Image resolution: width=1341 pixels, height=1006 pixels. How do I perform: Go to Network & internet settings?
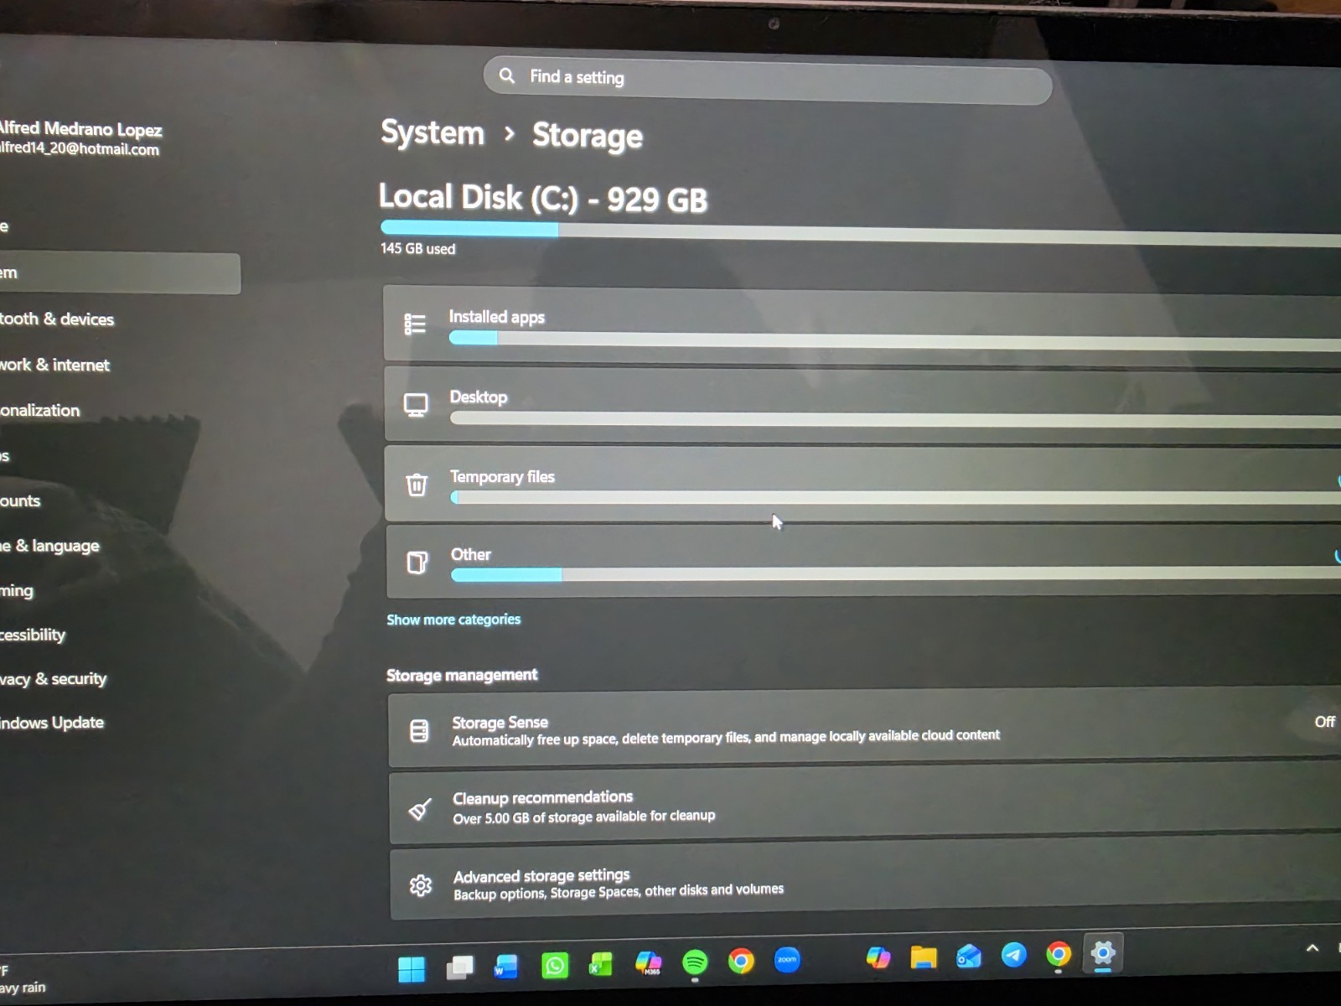click(54, 365)
